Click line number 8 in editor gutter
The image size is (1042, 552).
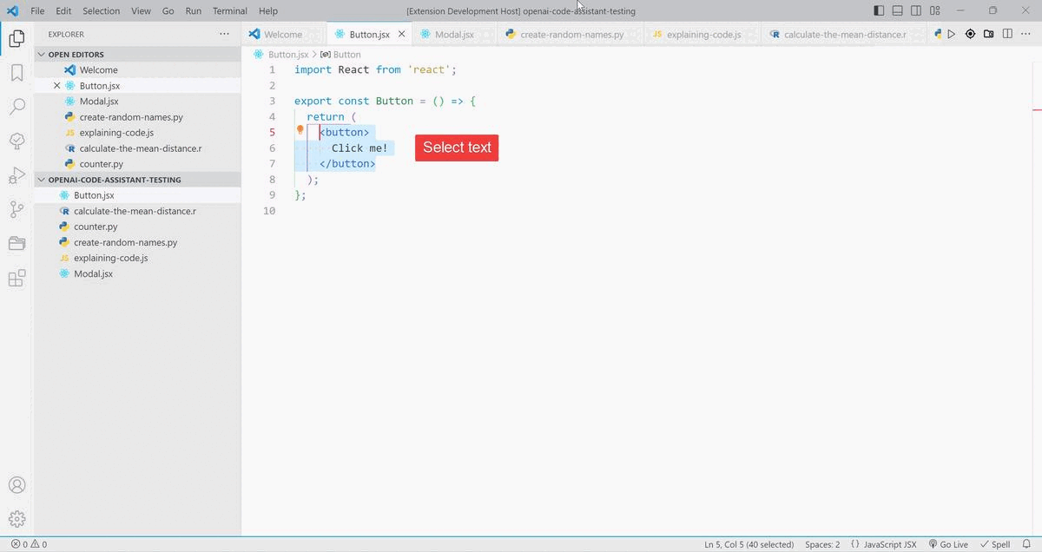click(x=272, y=180)
